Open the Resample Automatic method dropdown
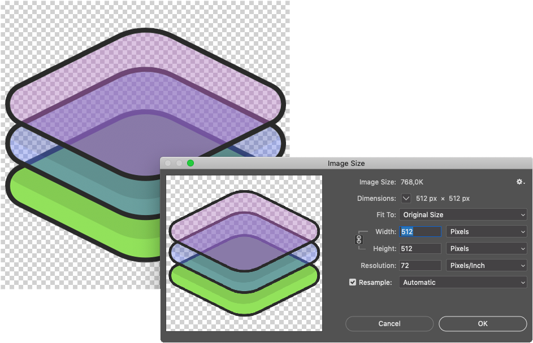Screen dimensions: 533x343 pyautogui.click(x=463, y=282)
